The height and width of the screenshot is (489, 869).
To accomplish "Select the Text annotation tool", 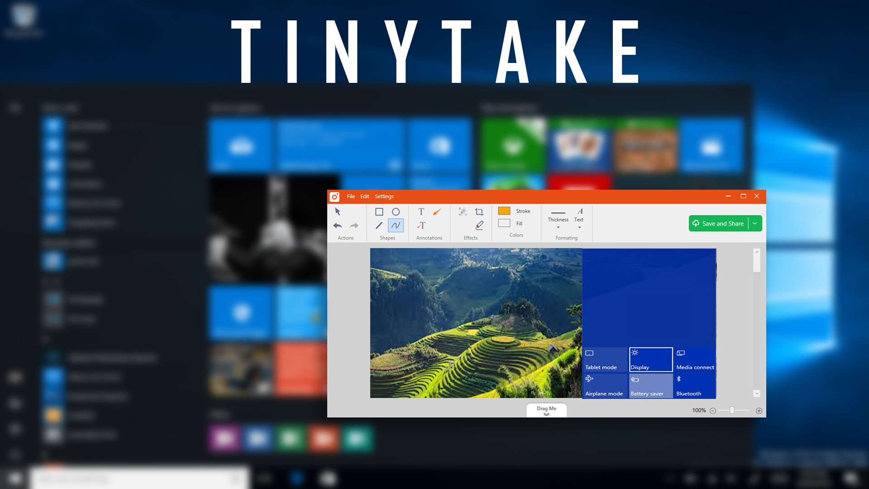I will (x=421, y=211).
